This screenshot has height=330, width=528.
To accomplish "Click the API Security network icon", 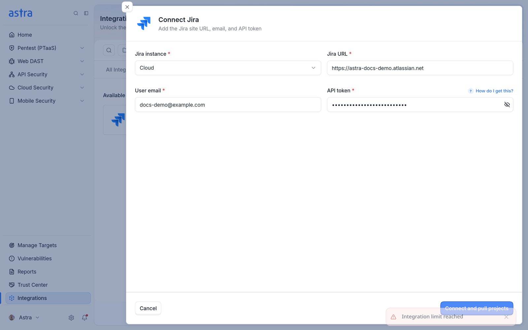I will 12,74.
